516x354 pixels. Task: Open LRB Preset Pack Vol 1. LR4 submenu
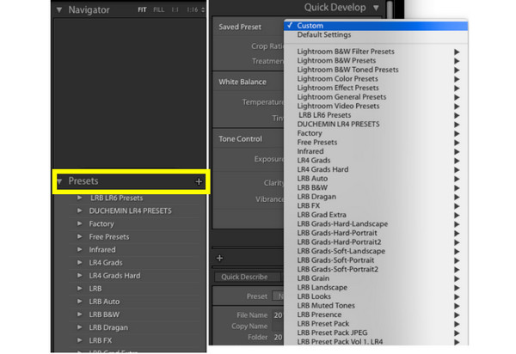pyautogui.click(x=376, y=341)
